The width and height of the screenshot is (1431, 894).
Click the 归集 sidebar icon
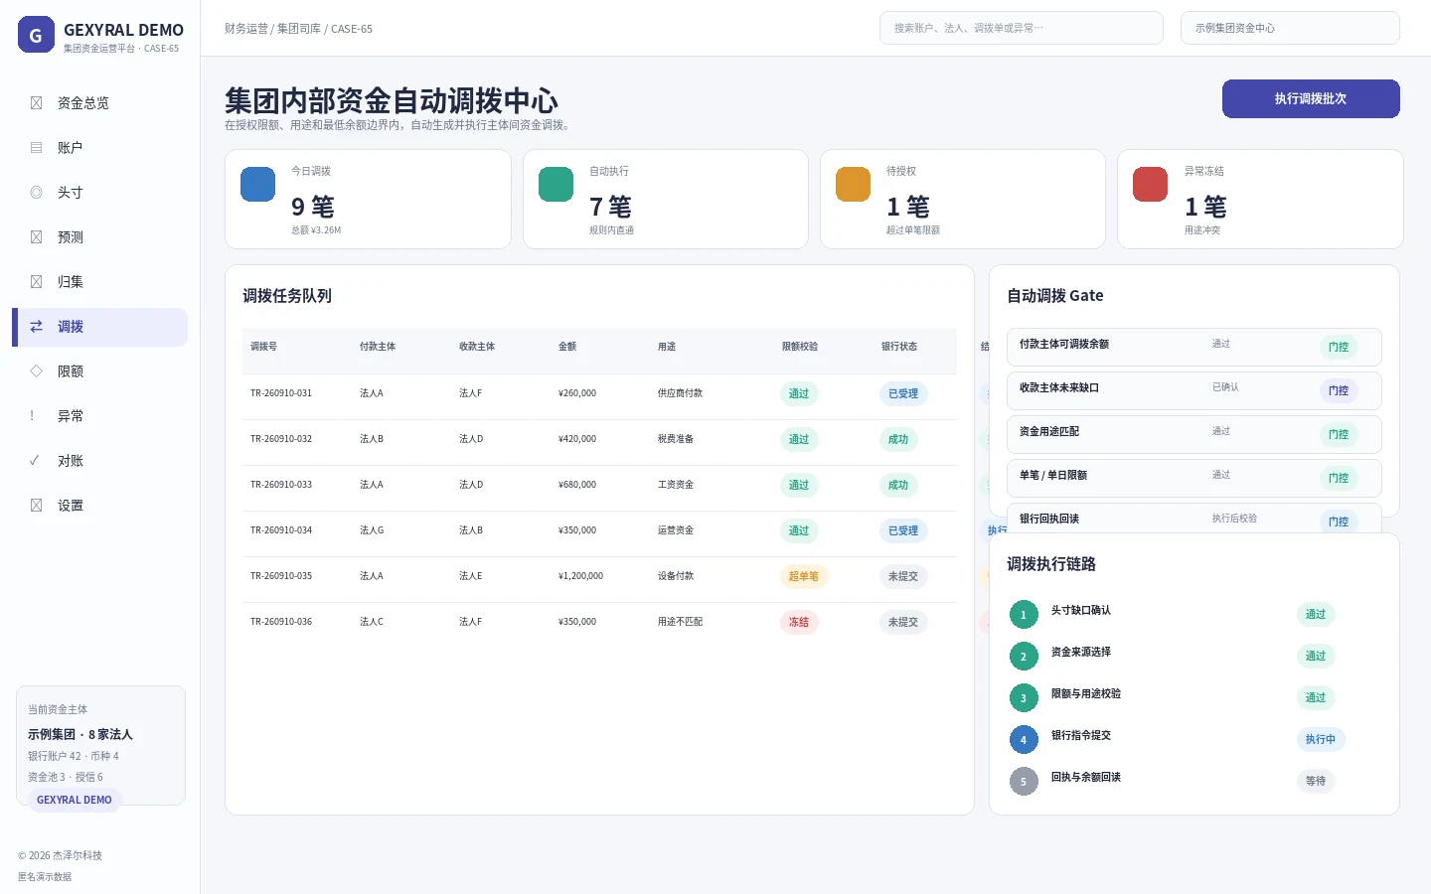tap(36, 282)
